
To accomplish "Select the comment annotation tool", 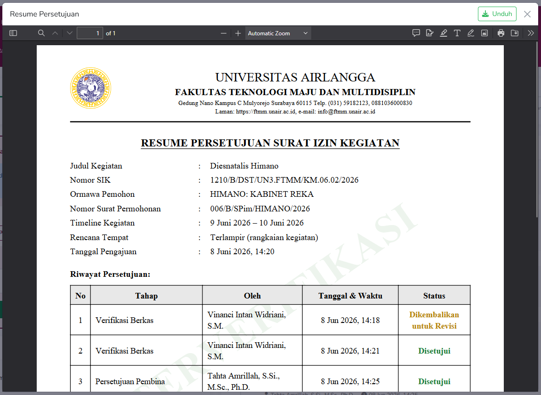I will 416,33.
